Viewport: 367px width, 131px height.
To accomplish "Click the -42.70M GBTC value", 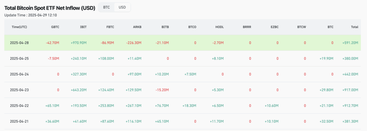I will [x=52, y=43].
